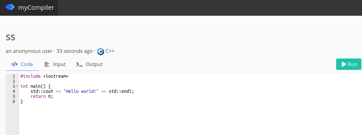Screen dimensions: 362x135
Task: Click the C++ language hexagon icon
Action: click(x=101, y=51)
